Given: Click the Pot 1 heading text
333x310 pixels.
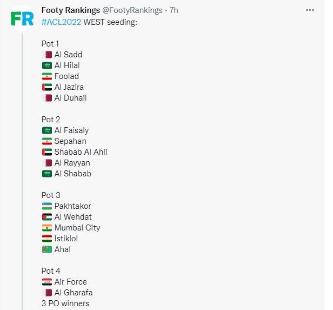Looking at the screenshot, I should tap(50, 44).
